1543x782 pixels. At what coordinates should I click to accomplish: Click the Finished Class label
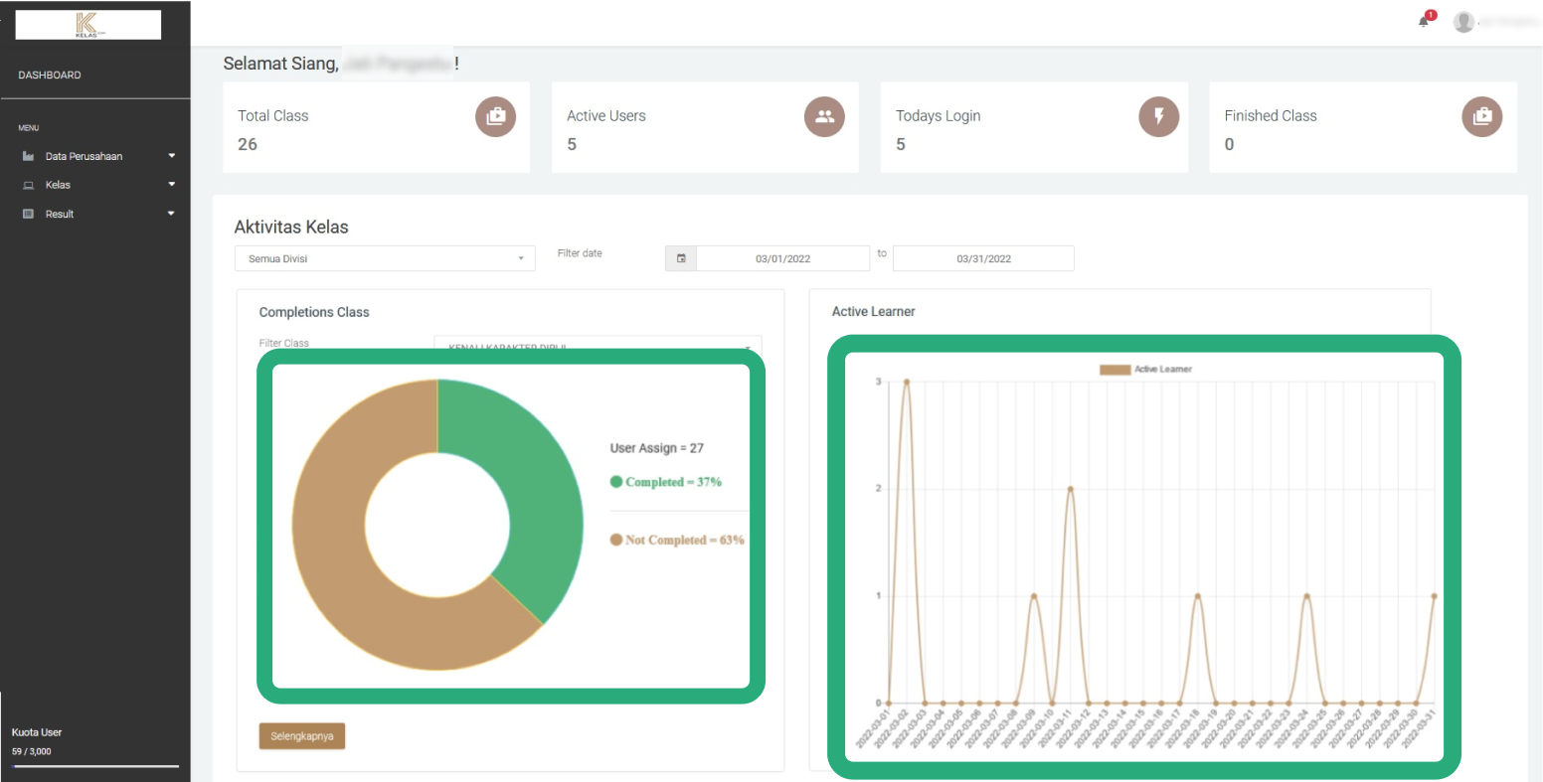[1271, 116]
